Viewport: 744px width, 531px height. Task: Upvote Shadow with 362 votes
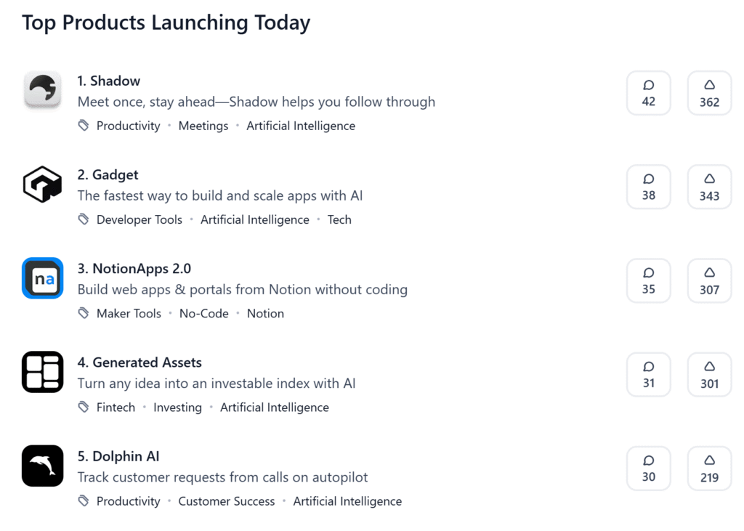(709, 93)
